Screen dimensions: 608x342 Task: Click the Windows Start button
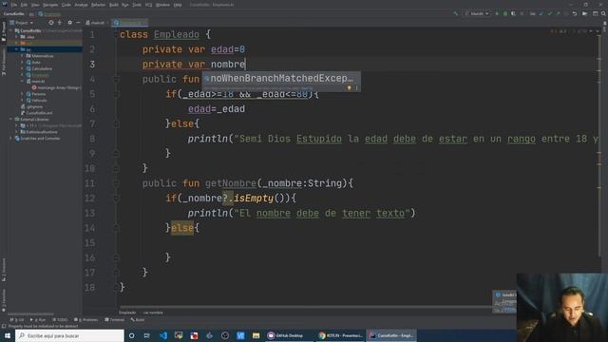(8, 335)
